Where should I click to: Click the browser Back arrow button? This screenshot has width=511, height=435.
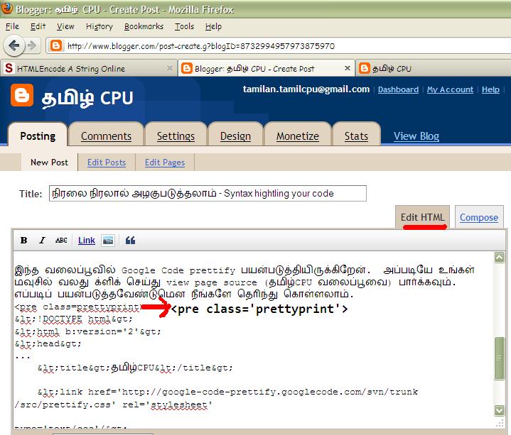click(x=14, y=45)
